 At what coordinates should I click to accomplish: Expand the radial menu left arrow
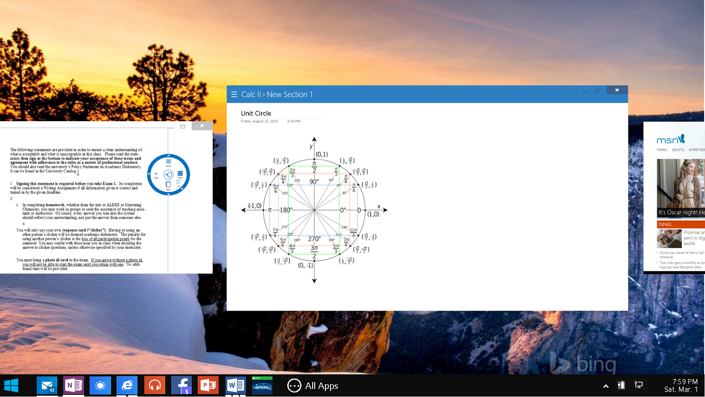[149, 174]
